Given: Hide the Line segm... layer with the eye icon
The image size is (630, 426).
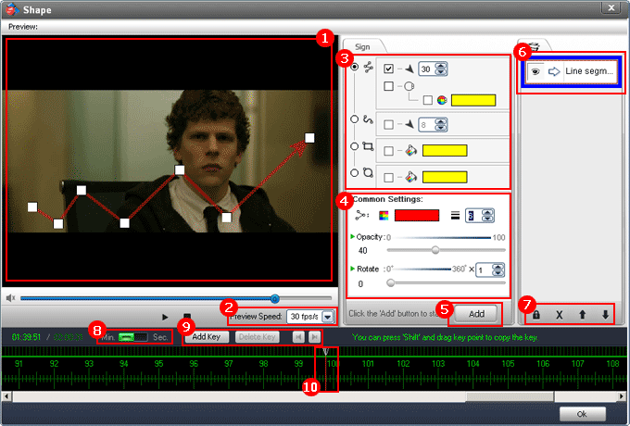Looking at the screenshot, I should 535,71.
